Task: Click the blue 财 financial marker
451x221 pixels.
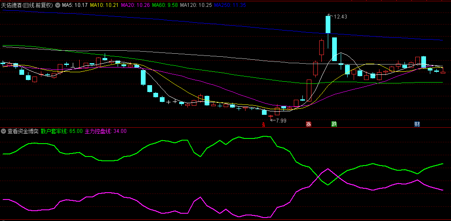Action: tap(417, 124)
